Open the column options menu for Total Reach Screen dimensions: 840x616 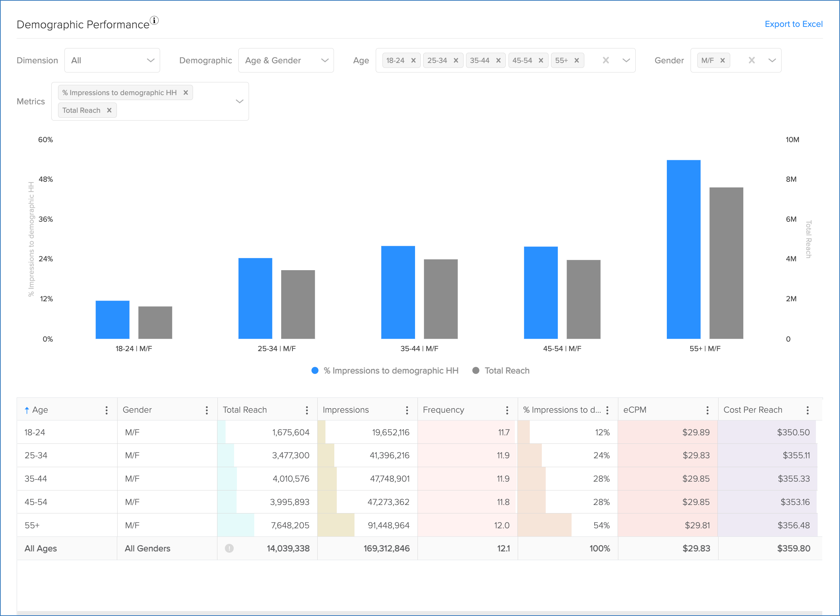(x=307, y=409)
